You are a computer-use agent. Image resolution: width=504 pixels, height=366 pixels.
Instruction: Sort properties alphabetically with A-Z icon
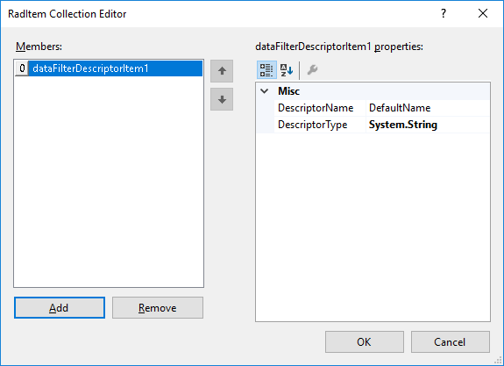coord(287,70)
